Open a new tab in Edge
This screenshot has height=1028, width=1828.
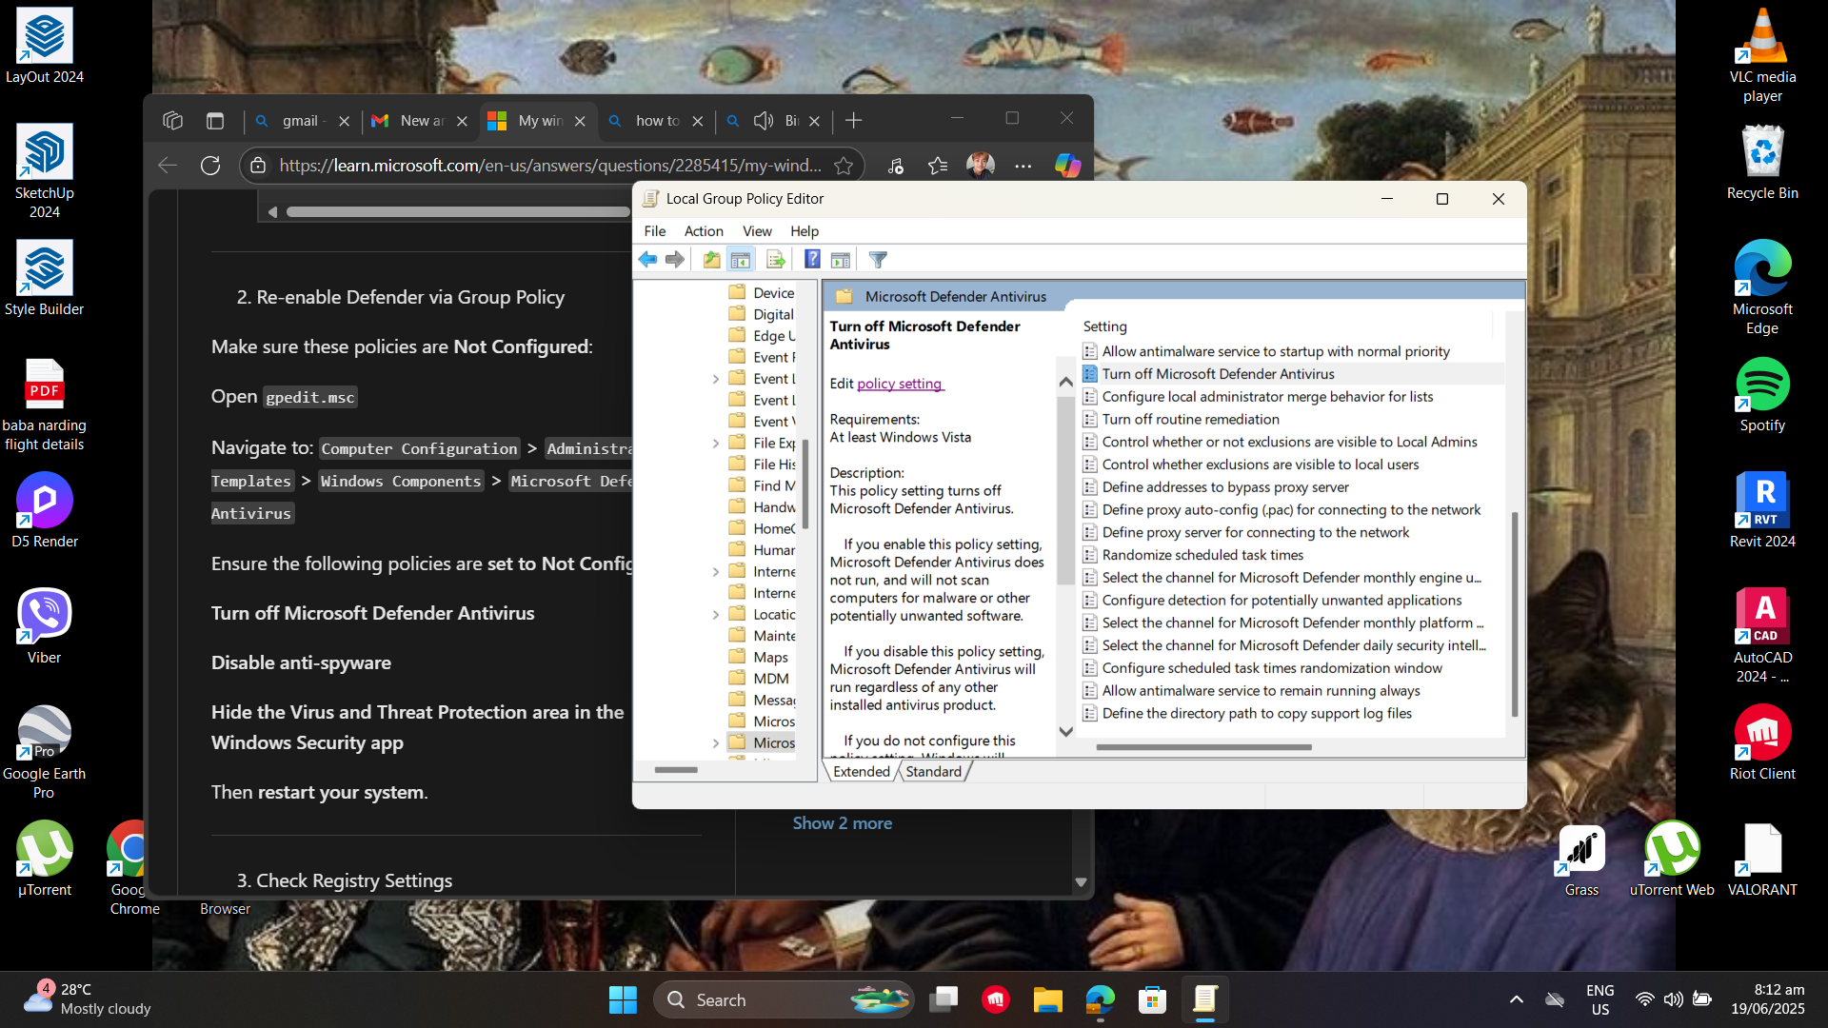(854, 121)
